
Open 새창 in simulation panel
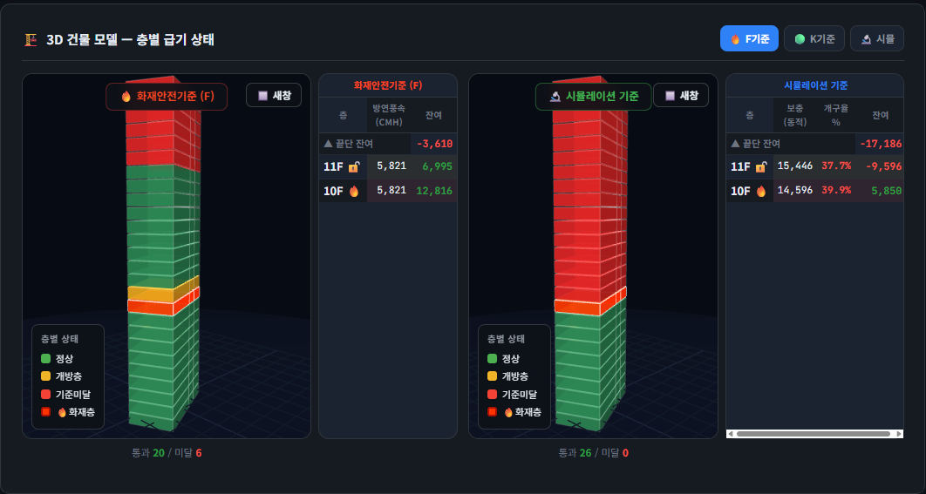[681, 95]
